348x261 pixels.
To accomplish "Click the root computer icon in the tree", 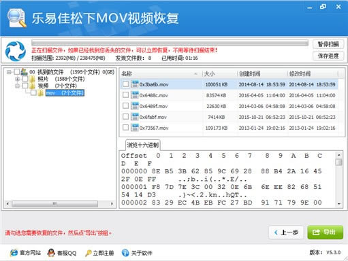I will 24,72.
